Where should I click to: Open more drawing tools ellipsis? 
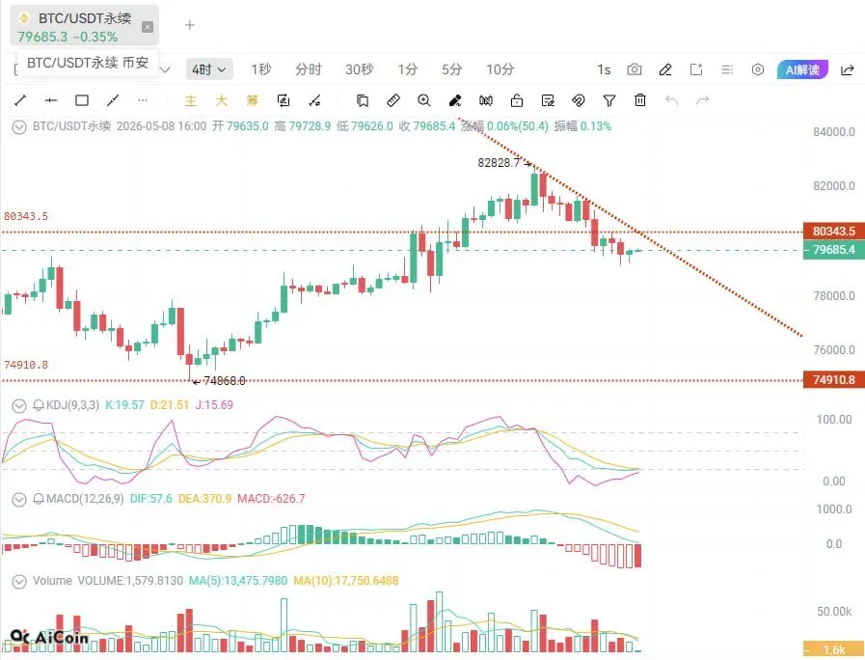tap(143, 100)
